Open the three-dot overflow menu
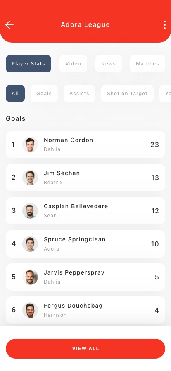The width and height of the screenshot is (171, 371). click(x=165, y=24)
